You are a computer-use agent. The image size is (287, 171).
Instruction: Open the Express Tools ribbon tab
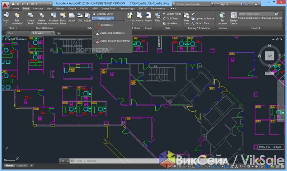coord(108,9)
